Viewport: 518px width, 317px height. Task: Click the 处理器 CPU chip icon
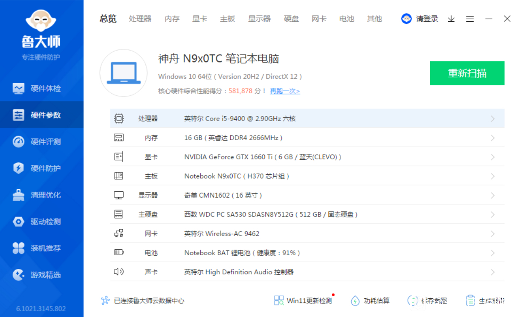click(119, 118)
